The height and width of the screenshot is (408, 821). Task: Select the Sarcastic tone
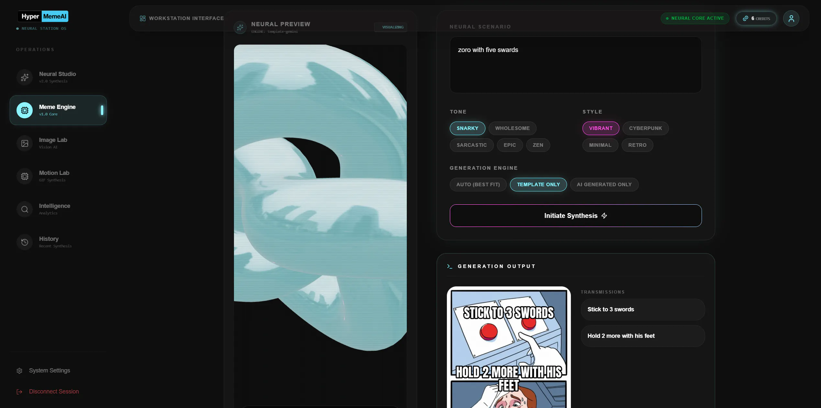click(x=472, y=145)
